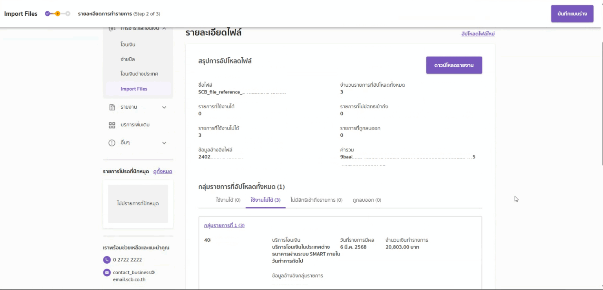The image size is (603, 290).
Task: Open the กลุ่มรายการที่ 1 (3) link
Action: click(x=224, y=226)
